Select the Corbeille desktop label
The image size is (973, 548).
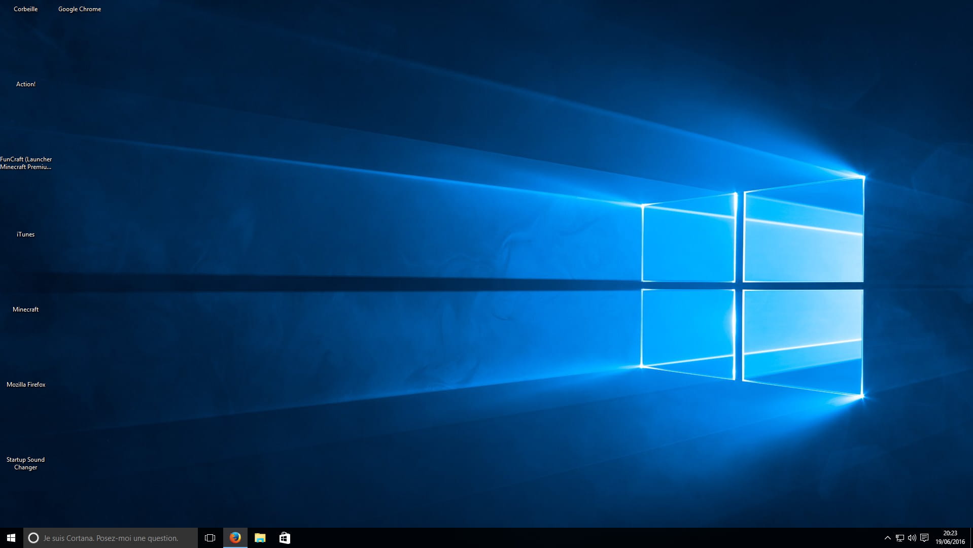[x=26, y=9]
